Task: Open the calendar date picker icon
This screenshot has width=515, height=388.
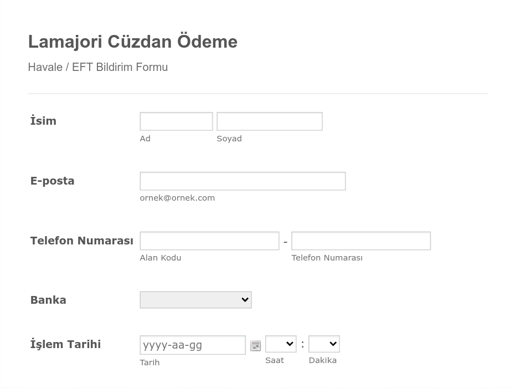Action: [255, 345]
